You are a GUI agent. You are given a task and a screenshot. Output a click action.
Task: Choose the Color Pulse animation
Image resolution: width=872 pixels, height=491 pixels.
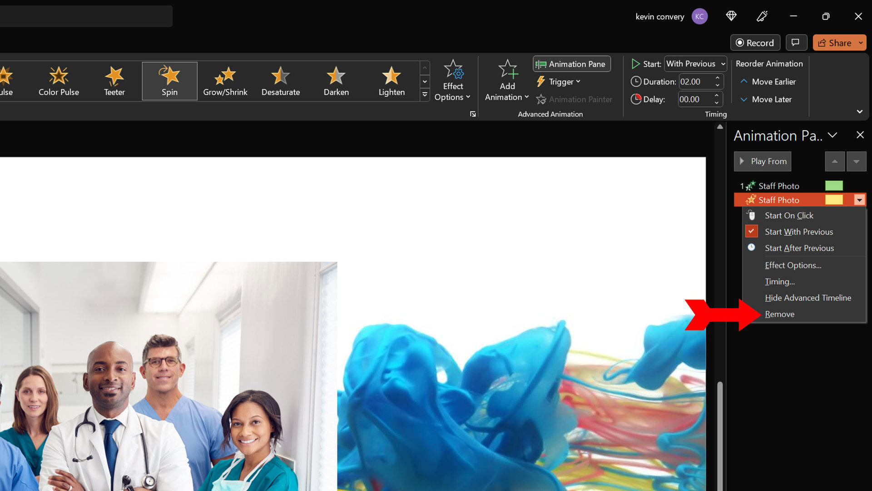(58, 82)
